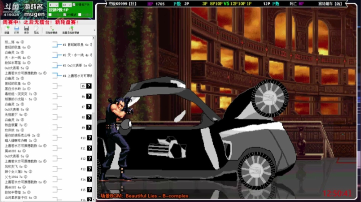Click the 导出 (export) toolbar icon
Viewport: 361px width, 202px height.
point(36,29)
